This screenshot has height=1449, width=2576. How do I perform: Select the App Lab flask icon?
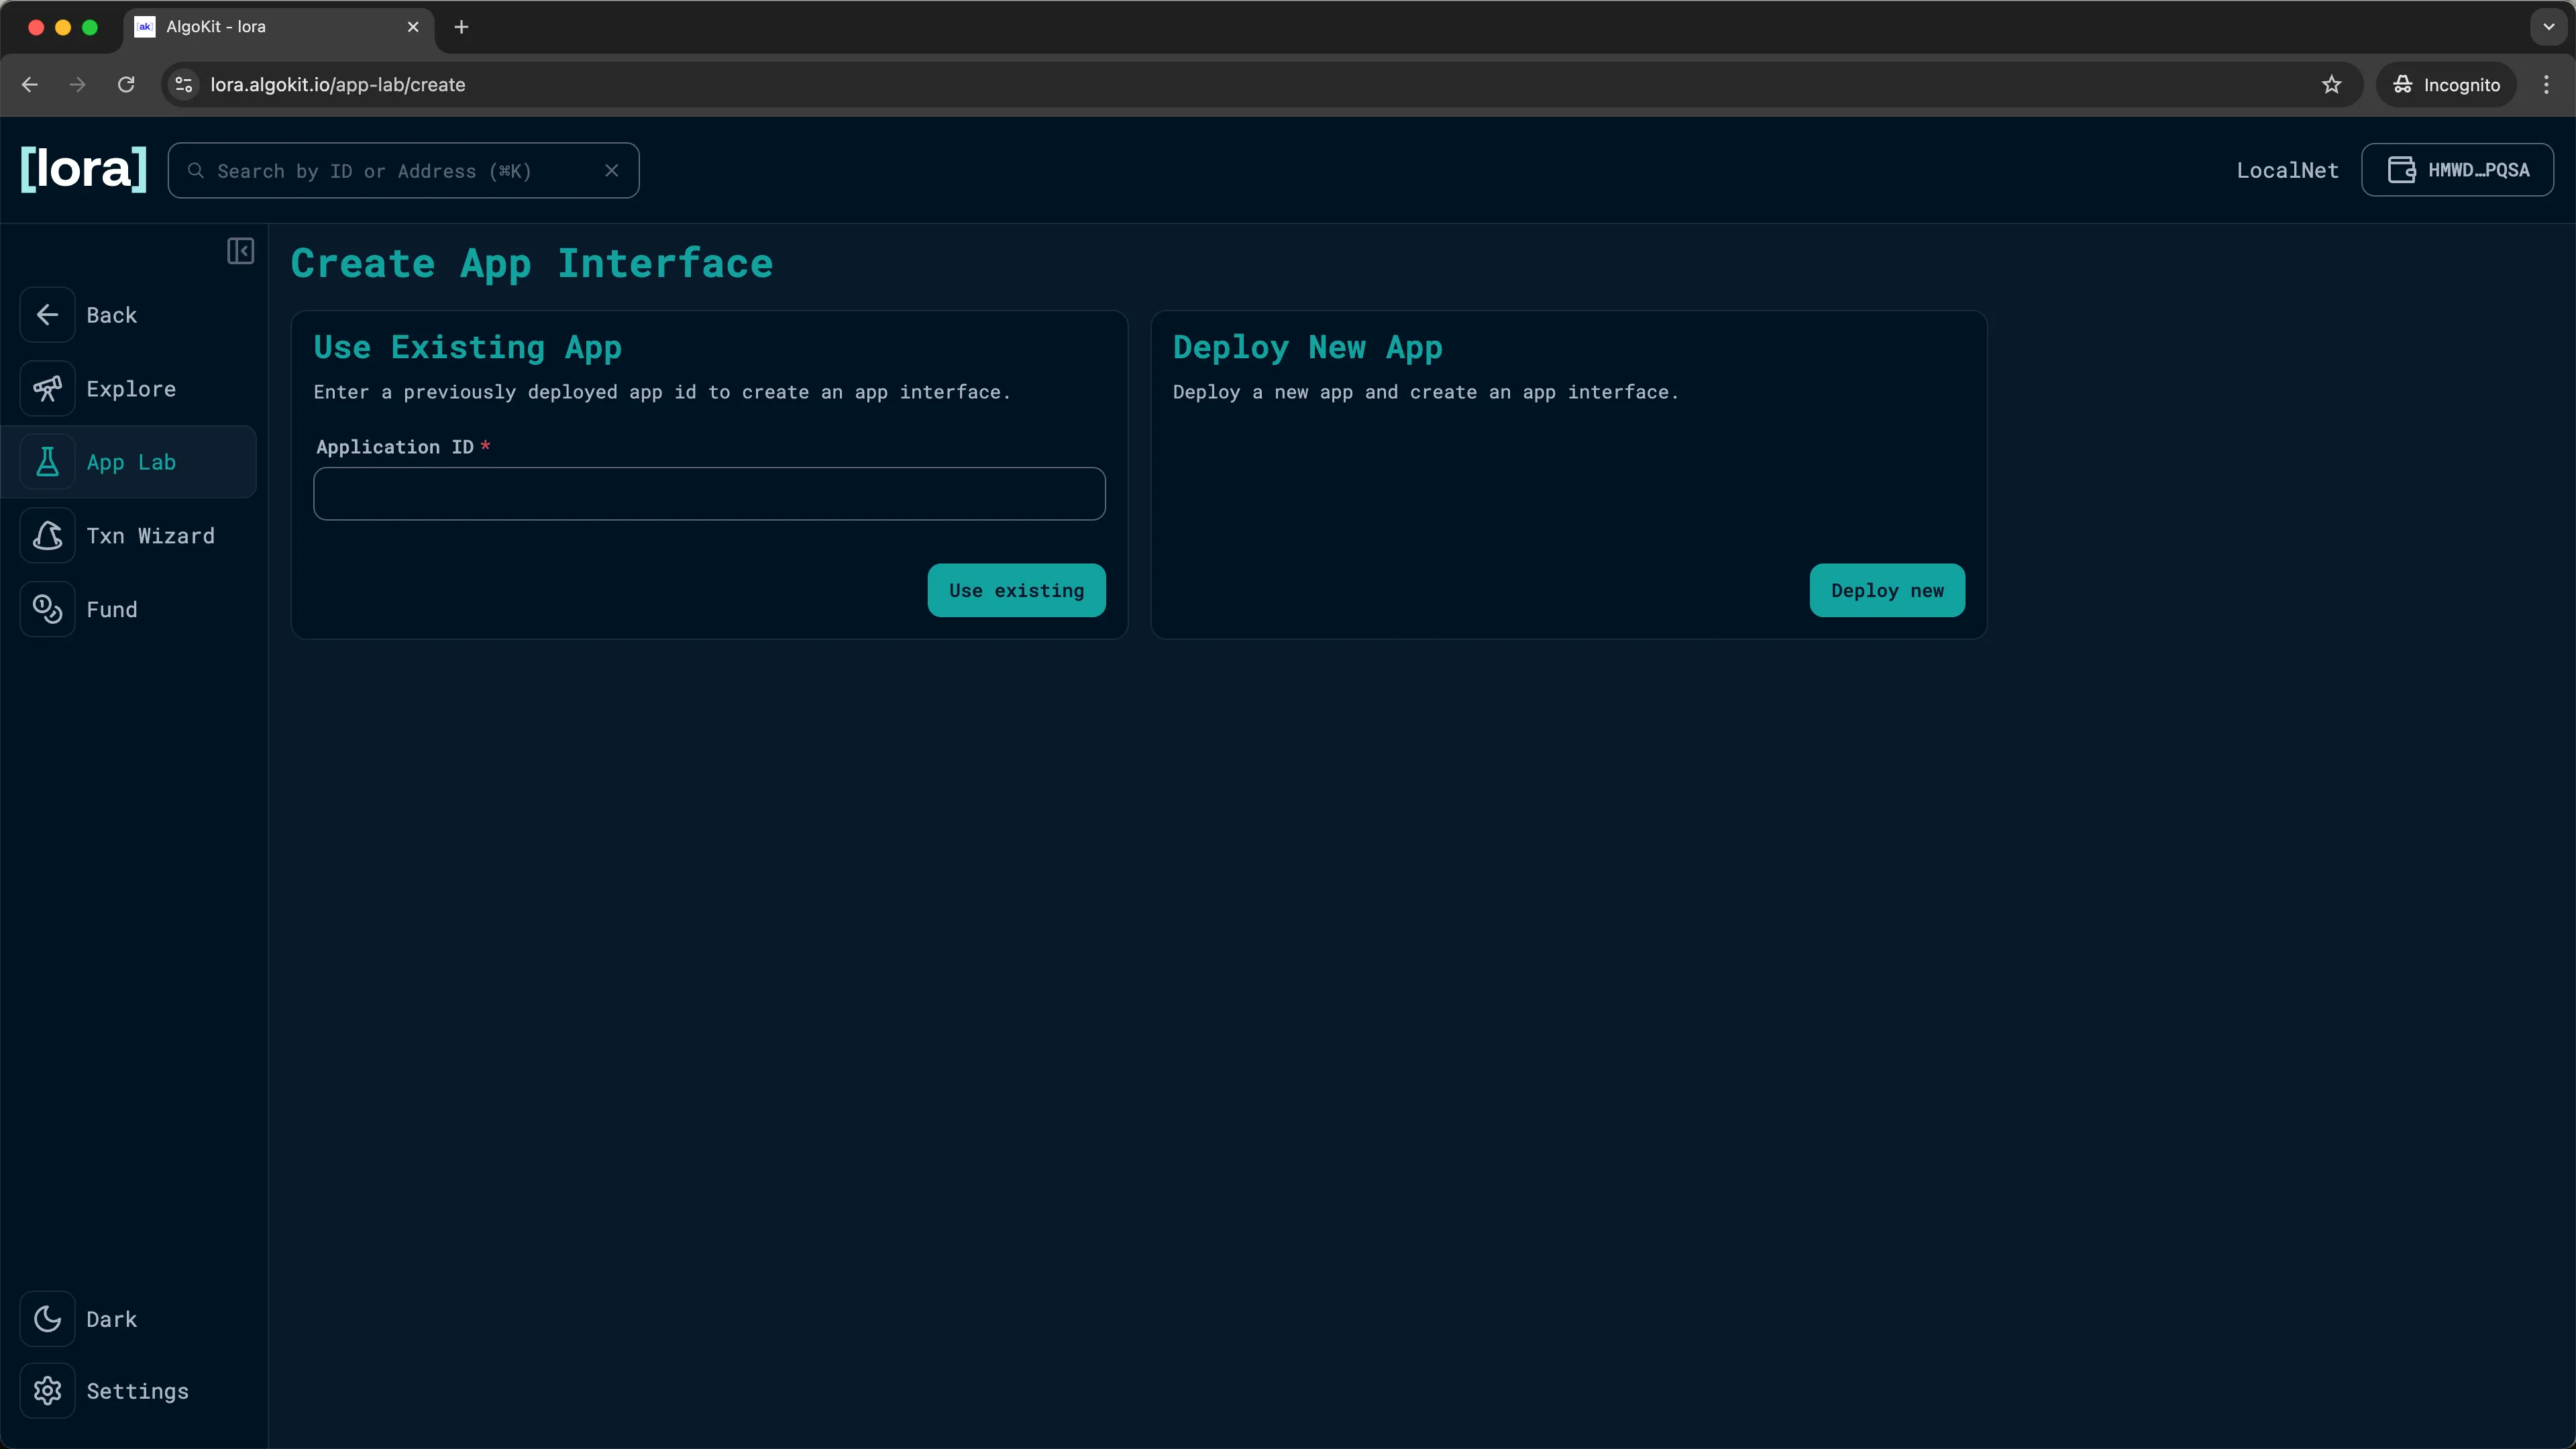(48, 461)
